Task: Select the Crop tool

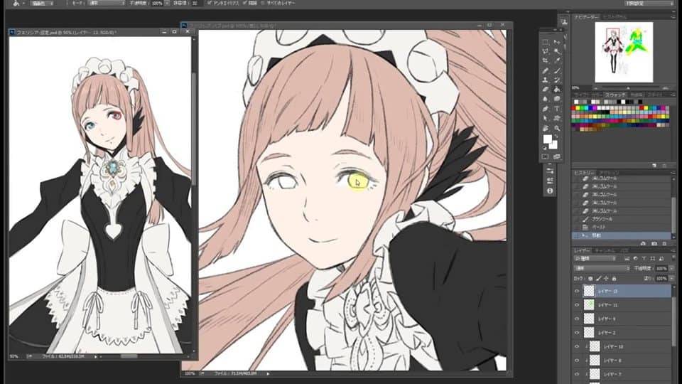Action: (x=546, y=61)
